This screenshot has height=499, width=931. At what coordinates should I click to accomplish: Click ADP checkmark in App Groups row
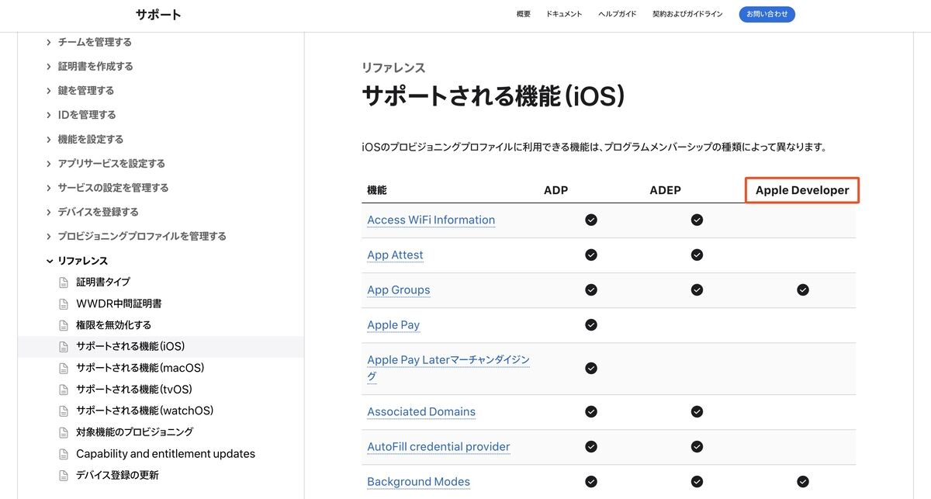(x=591, y=289)
